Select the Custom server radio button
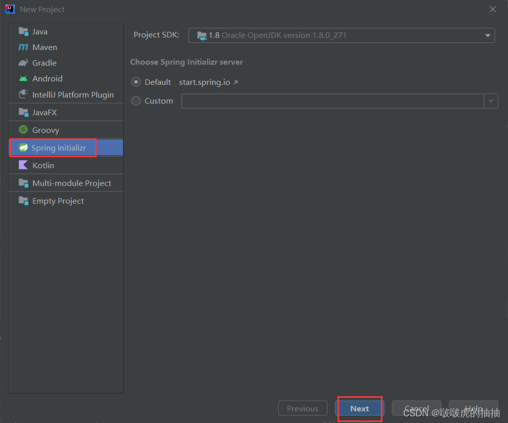 [x=136, y=101]
